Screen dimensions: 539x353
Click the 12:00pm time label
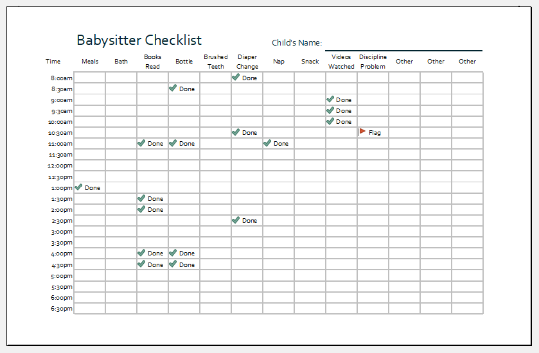[60, 166]
